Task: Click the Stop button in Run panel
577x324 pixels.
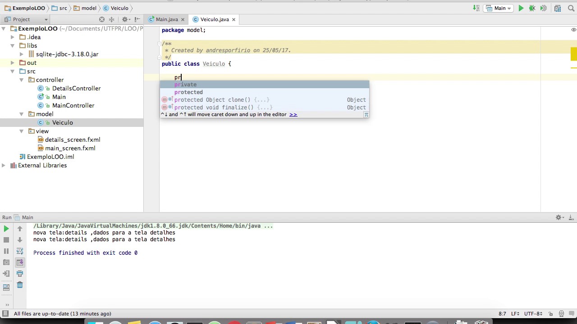Action: tap(6, 240)
